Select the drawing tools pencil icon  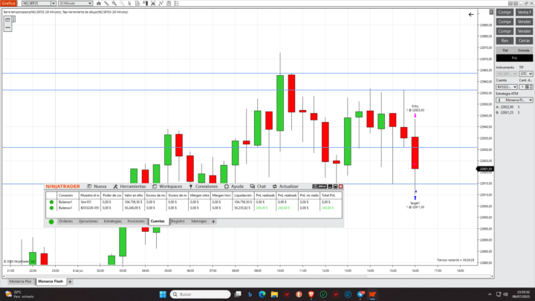click(106, 4)
